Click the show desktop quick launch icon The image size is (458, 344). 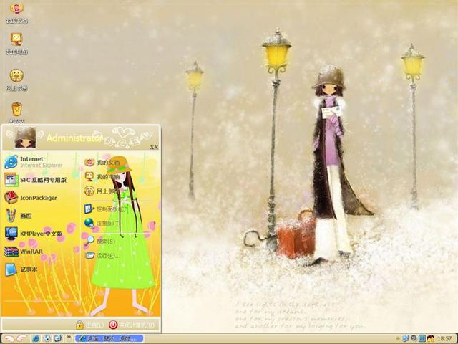pyautogui.click(x=58, y=338)
